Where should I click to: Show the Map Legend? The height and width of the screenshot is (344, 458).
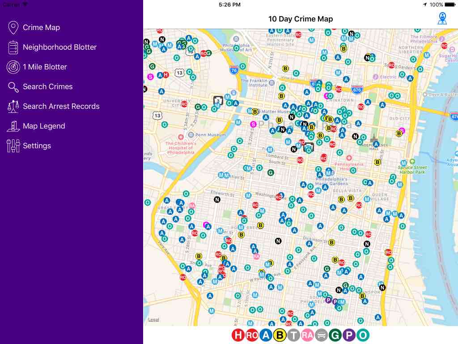click(36, 126)
